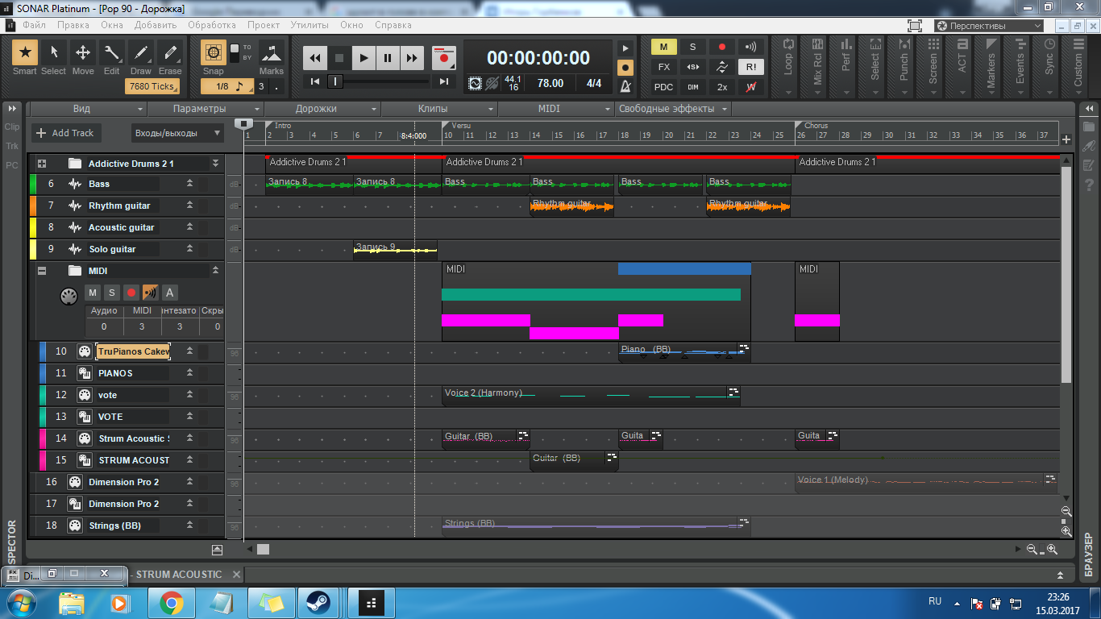Zoom in horizontally with the magnifier
1101x619 pixels.
1052,550
